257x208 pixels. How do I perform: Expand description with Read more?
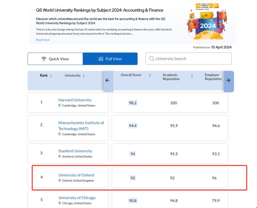43,40
